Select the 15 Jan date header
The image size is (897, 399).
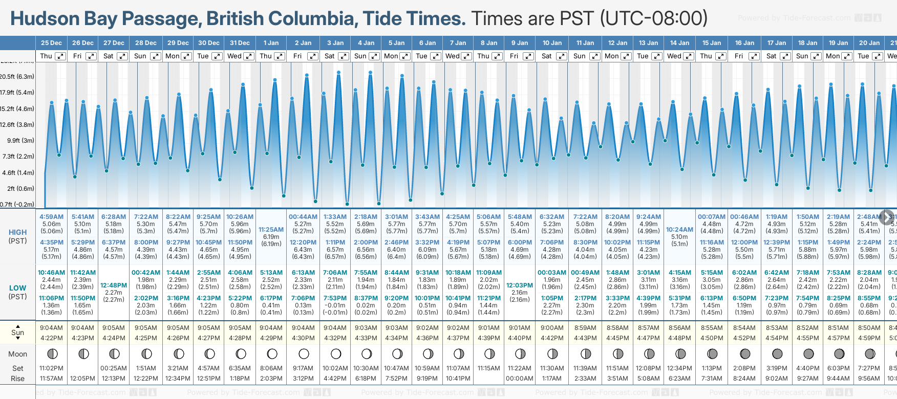click(x=712, y=43)
